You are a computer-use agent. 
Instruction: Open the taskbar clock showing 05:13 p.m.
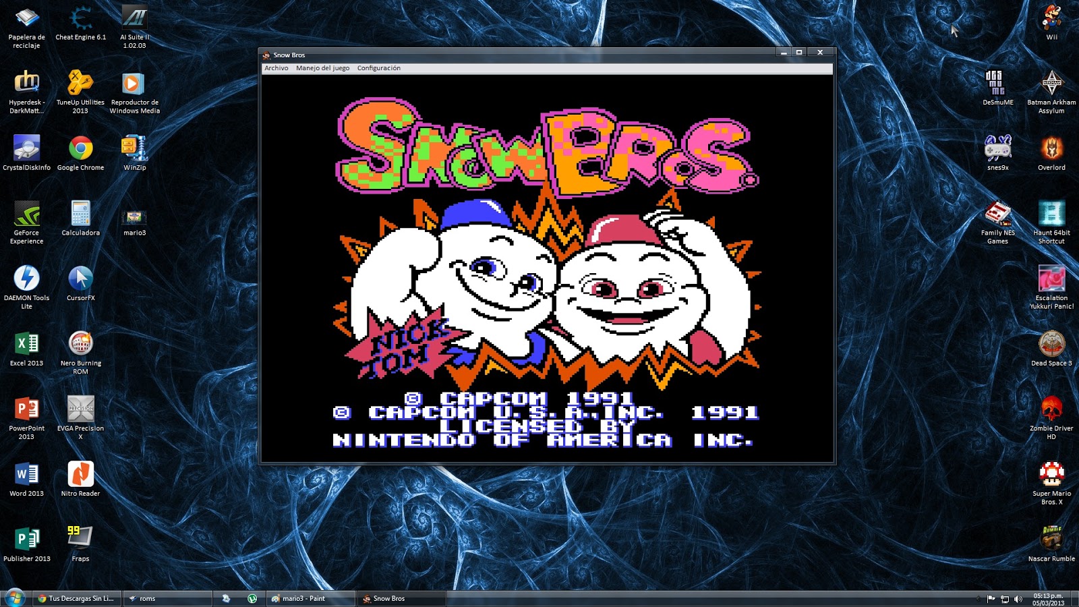click(1048, 599)
